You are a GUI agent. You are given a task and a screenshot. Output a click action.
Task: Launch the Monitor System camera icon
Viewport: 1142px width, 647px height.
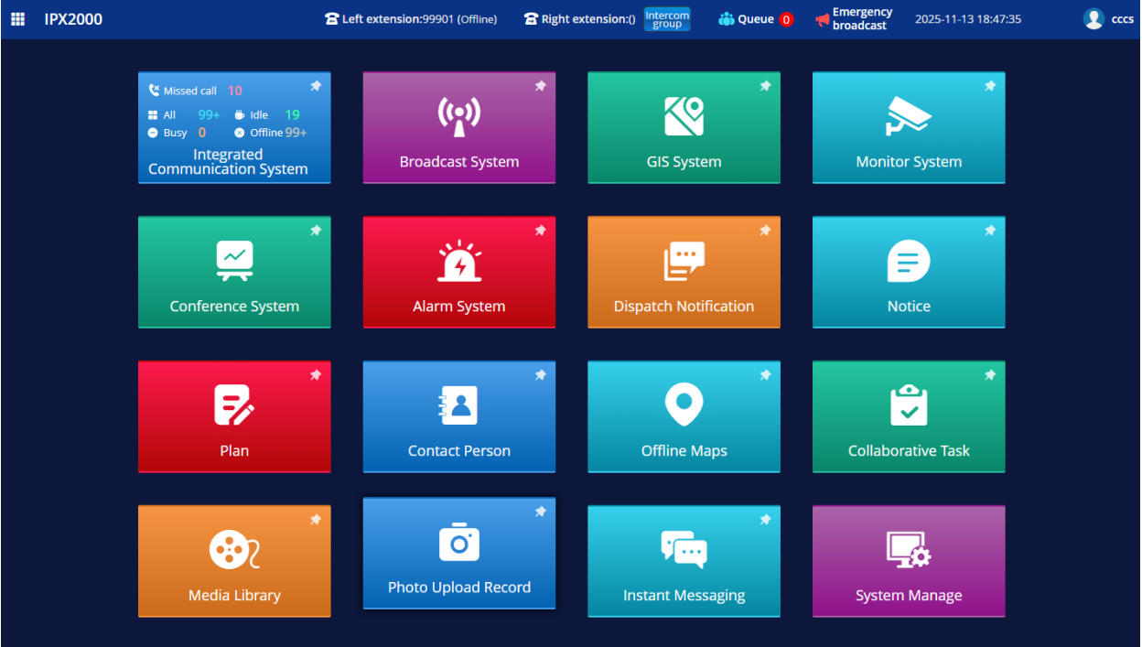[x=909, y=116]
